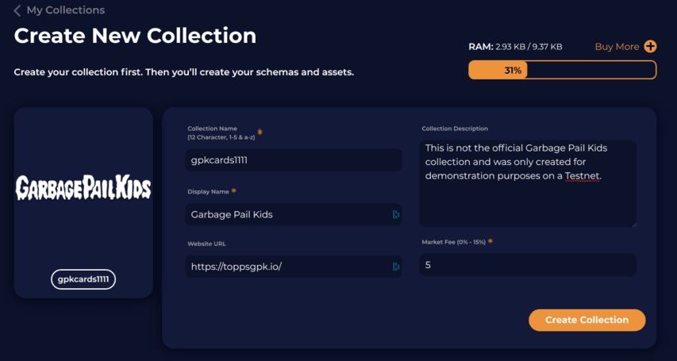Click the RAM usage bar showing 31%
This screenshot has height=361, width=677.
[562, 70]
